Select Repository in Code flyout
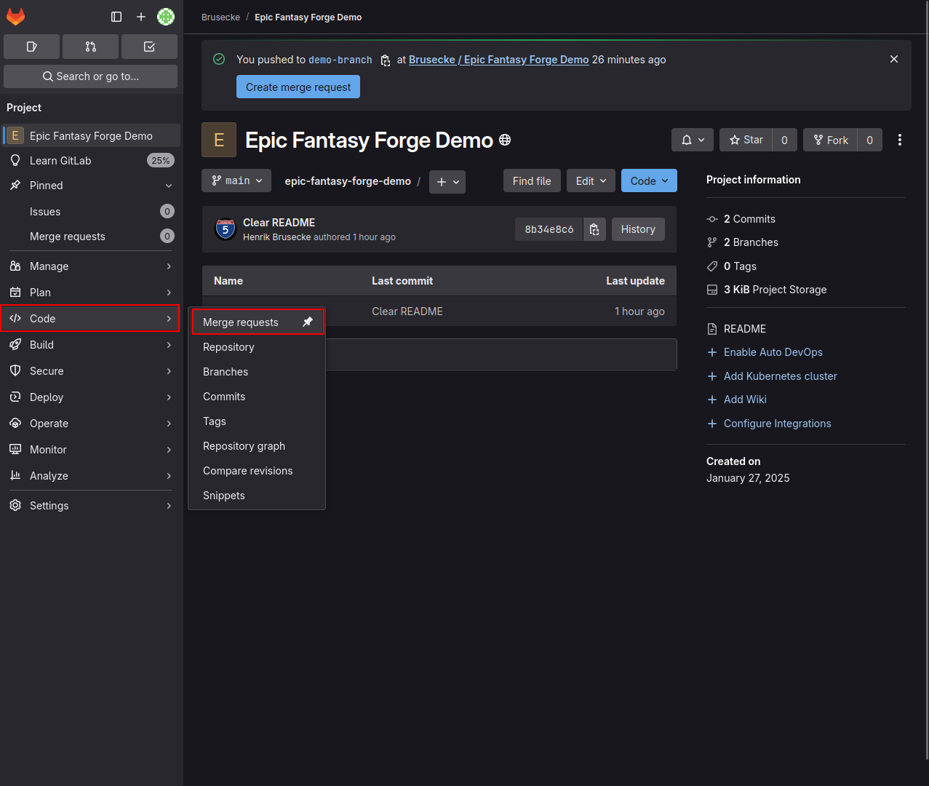 257,347
